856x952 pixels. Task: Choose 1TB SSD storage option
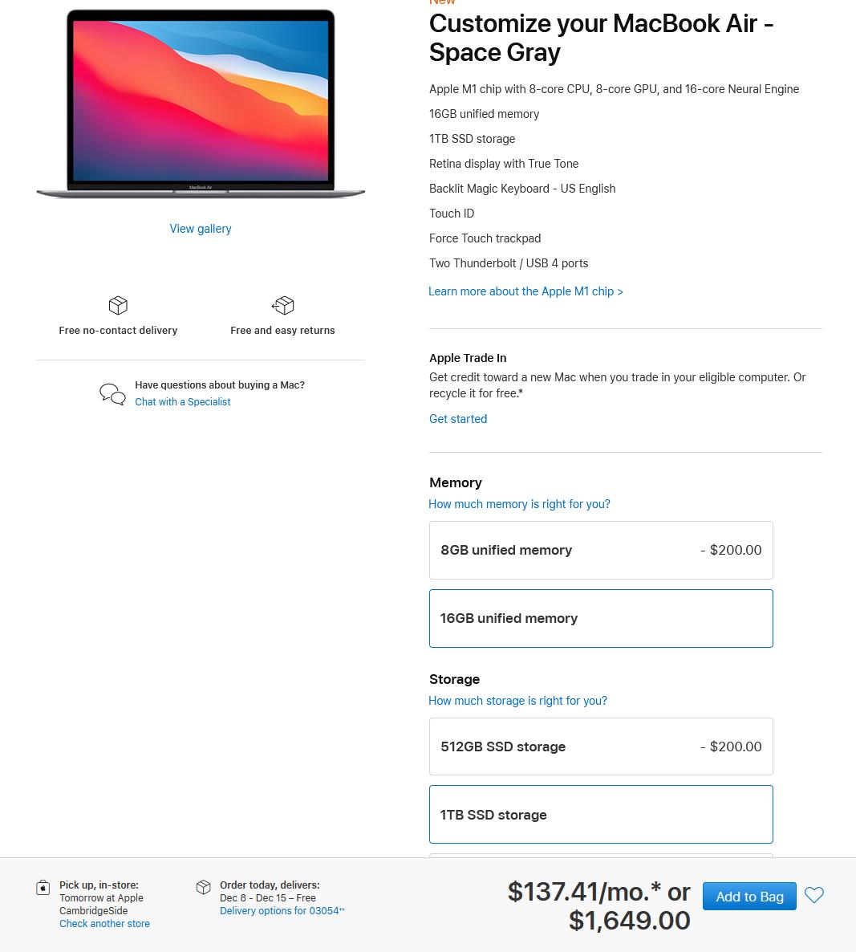(601, 814)
